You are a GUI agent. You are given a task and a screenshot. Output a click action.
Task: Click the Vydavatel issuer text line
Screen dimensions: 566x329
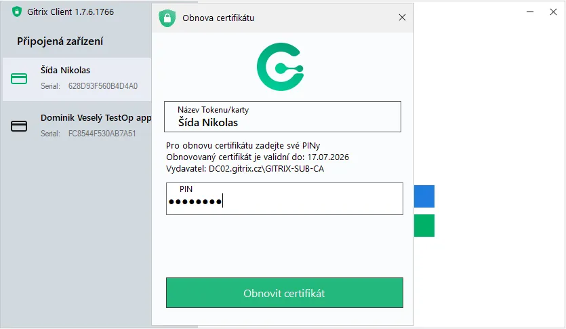tap(245, 169)
